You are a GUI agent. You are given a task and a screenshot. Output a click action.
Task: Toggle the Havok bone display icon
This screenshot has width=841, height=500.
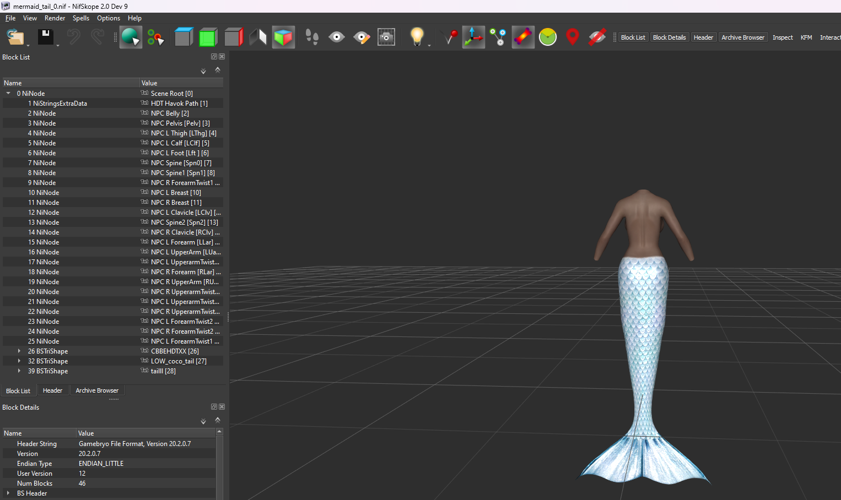(x=523, y=37)
